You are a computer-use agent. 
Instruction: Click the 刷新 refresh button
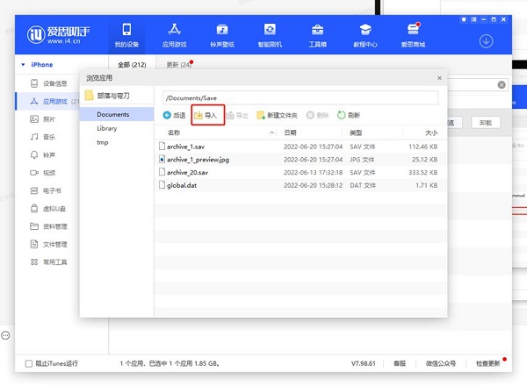pyautogui.click(x=349, y=115)
